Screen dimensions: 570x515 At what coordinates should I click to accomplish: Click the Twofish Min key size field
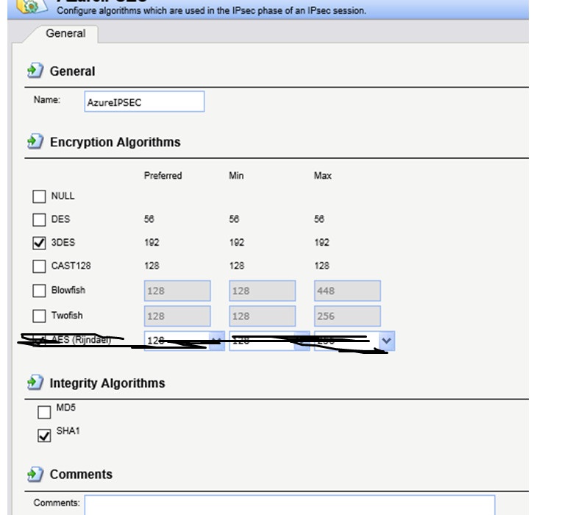click(x=262, y=316)
